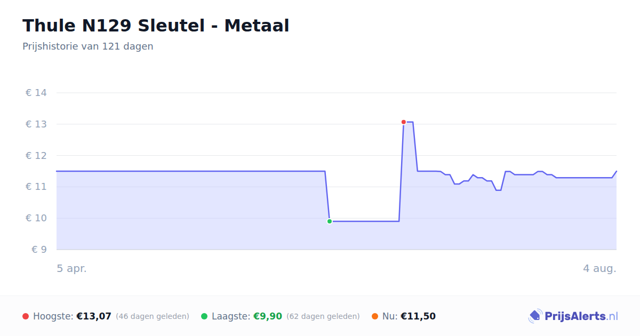Click the € 14 axis label
640x336 pixels.
pyautogui.click(x=36, y=93)
